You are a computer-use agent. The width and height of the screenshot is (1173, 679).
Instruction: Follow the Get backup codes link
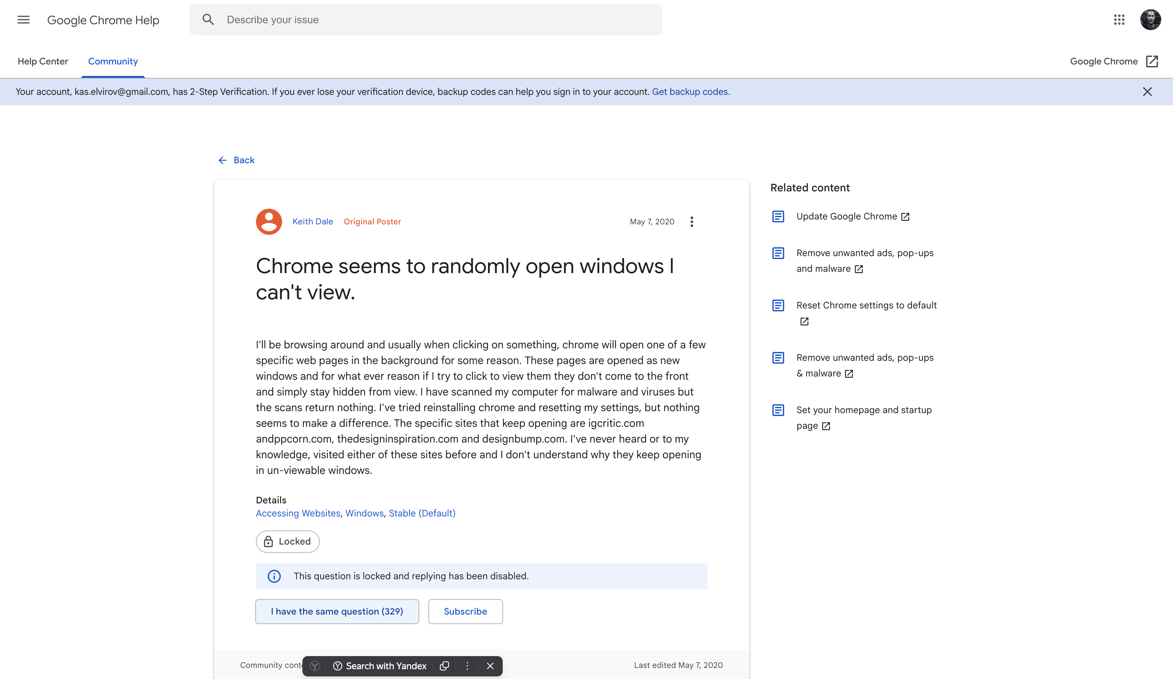pos(690,92)
